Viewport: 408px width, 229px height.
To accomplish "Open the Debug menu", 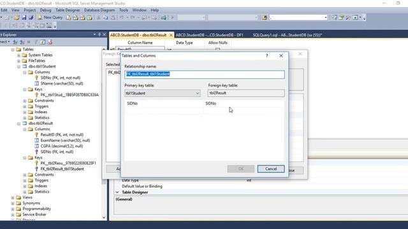I will (x=45, y=10).
